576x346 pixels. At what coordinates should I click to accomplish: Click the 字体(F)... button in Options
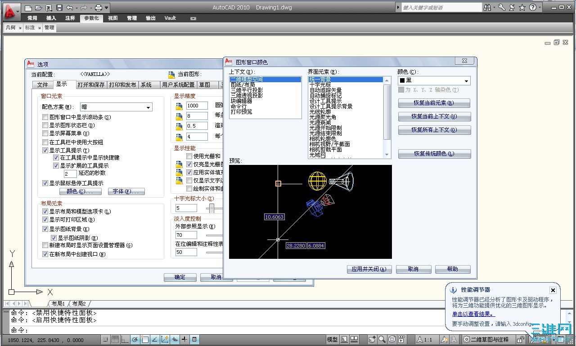[126, 191]
